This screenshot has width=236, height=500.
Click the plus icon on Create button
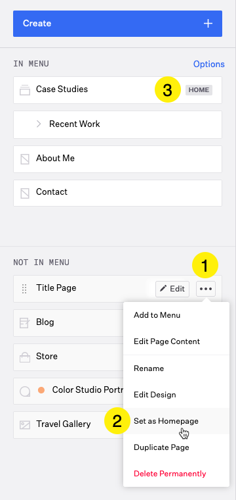coord(208,24)
